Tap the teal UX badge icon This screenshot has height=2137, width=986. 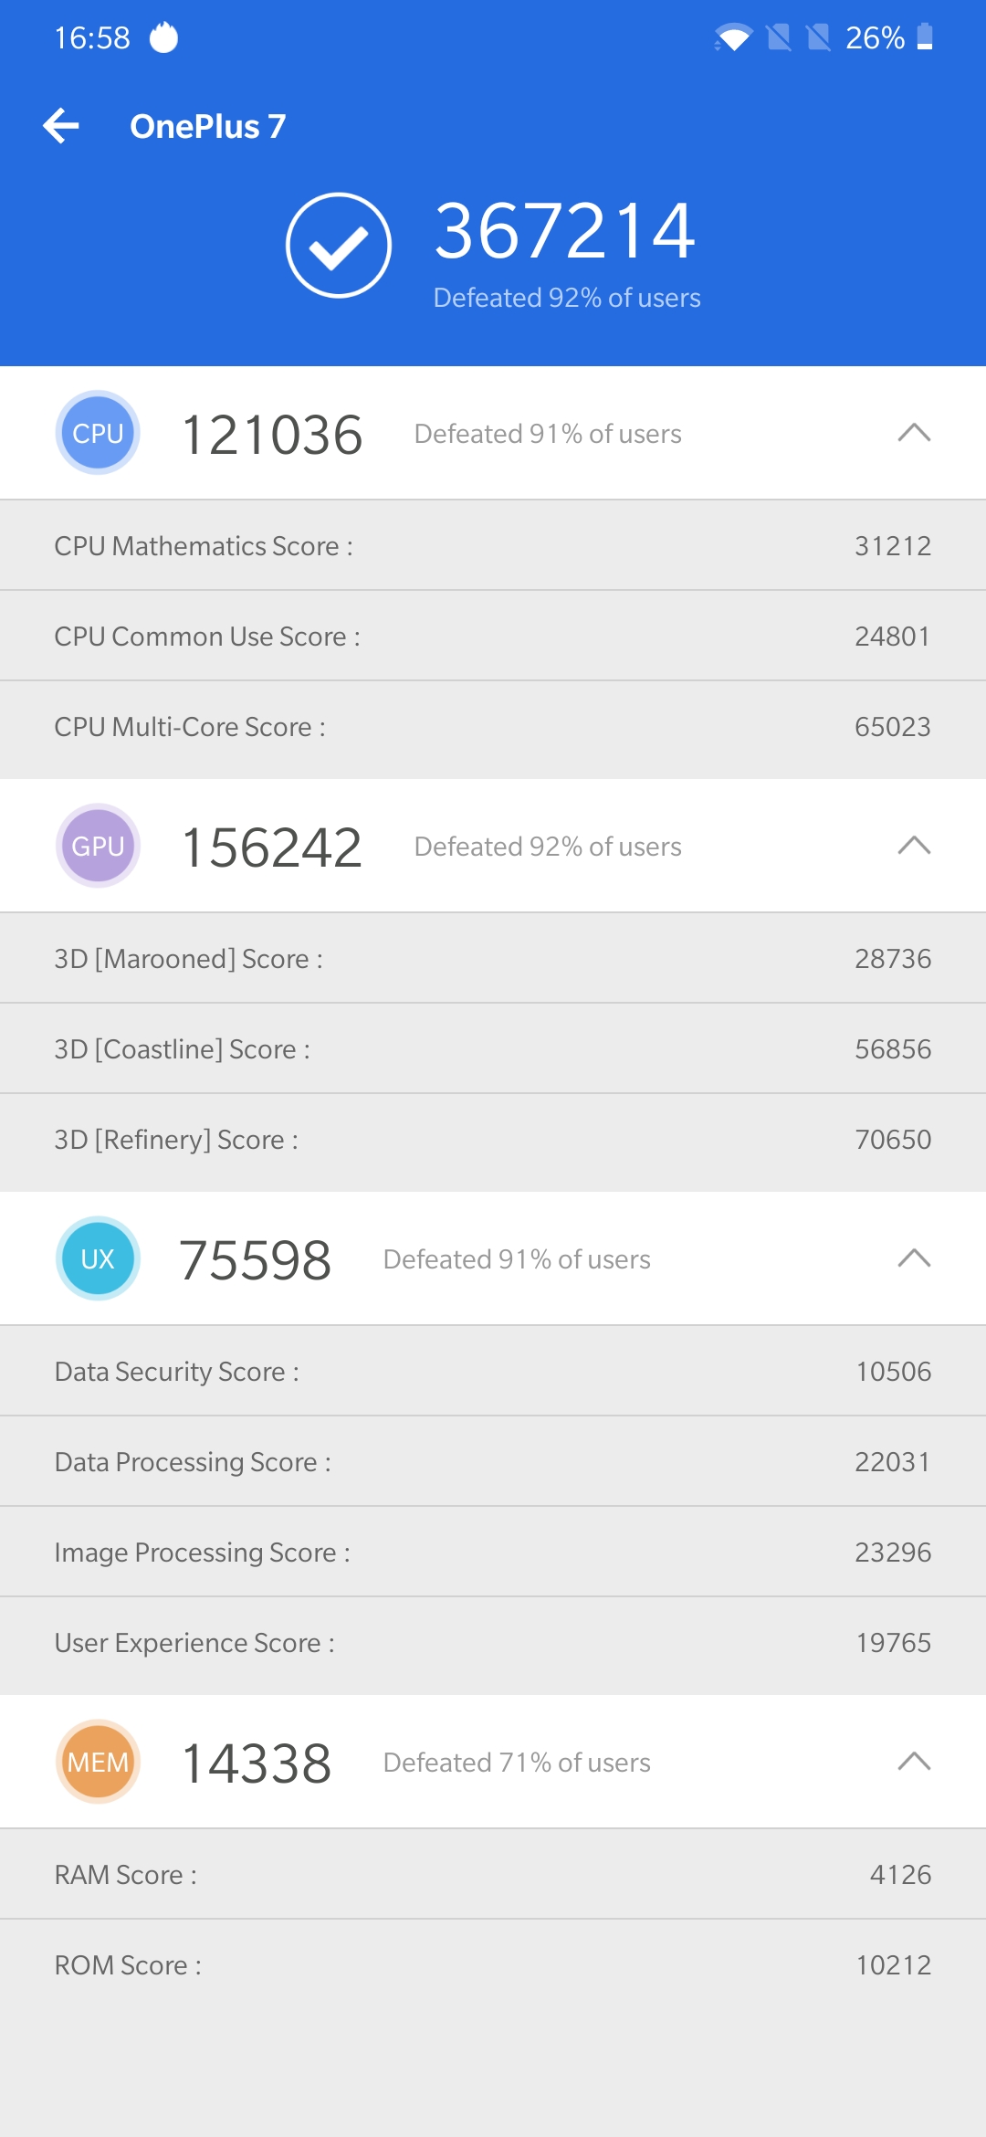pyautogui.click(x=98, y=1258)
